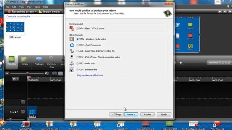Image resolution: width=232 pixels, height=130 pixels.
Task: Adjust the timeline zoom slider handle
Action: [28, 73]
